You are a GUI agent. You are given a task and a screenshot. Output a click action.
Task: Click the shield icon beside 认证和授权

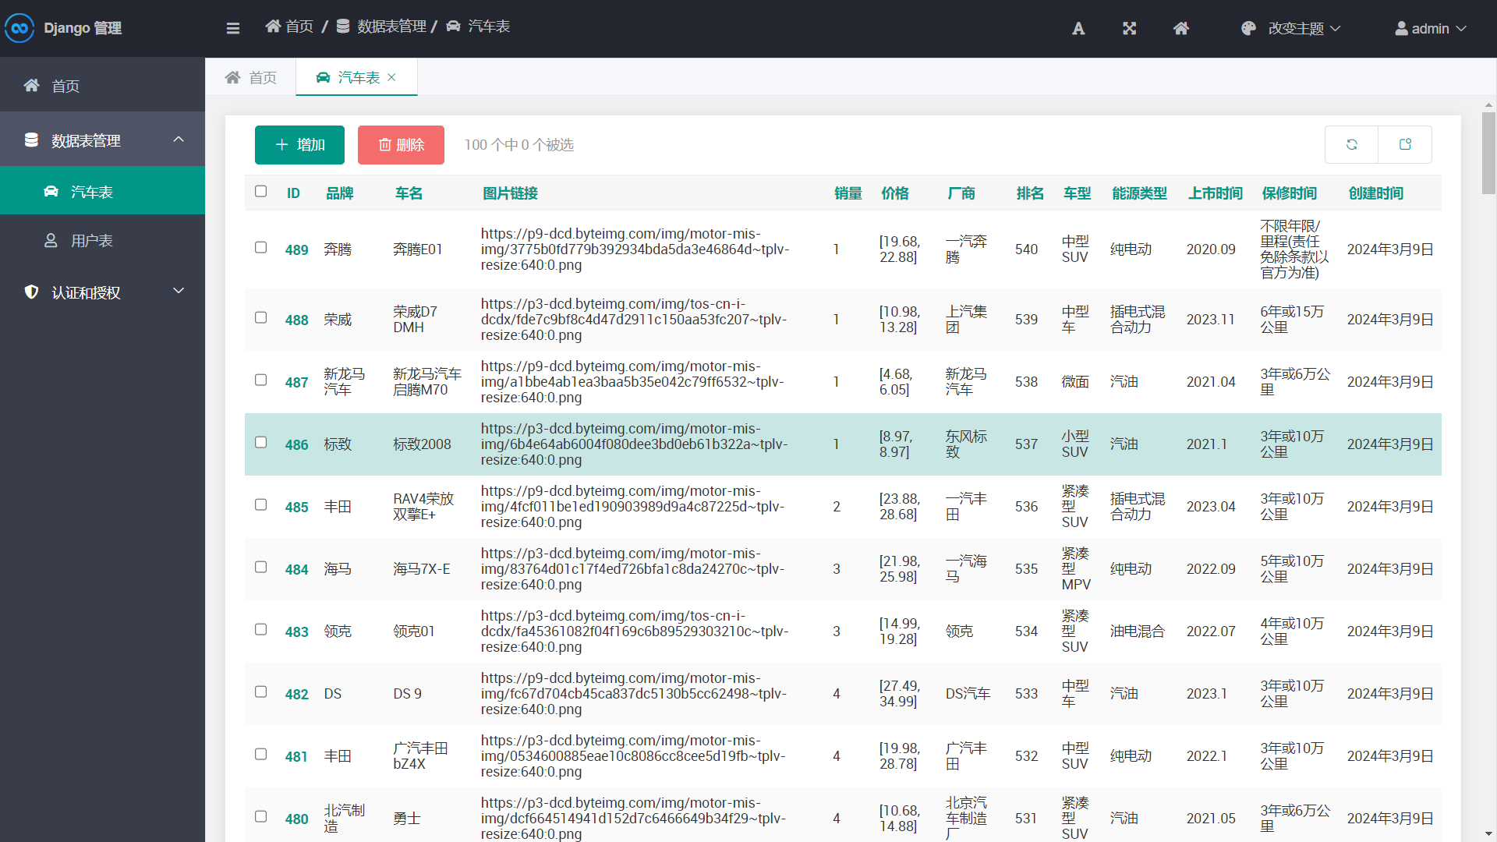[31, 292]
